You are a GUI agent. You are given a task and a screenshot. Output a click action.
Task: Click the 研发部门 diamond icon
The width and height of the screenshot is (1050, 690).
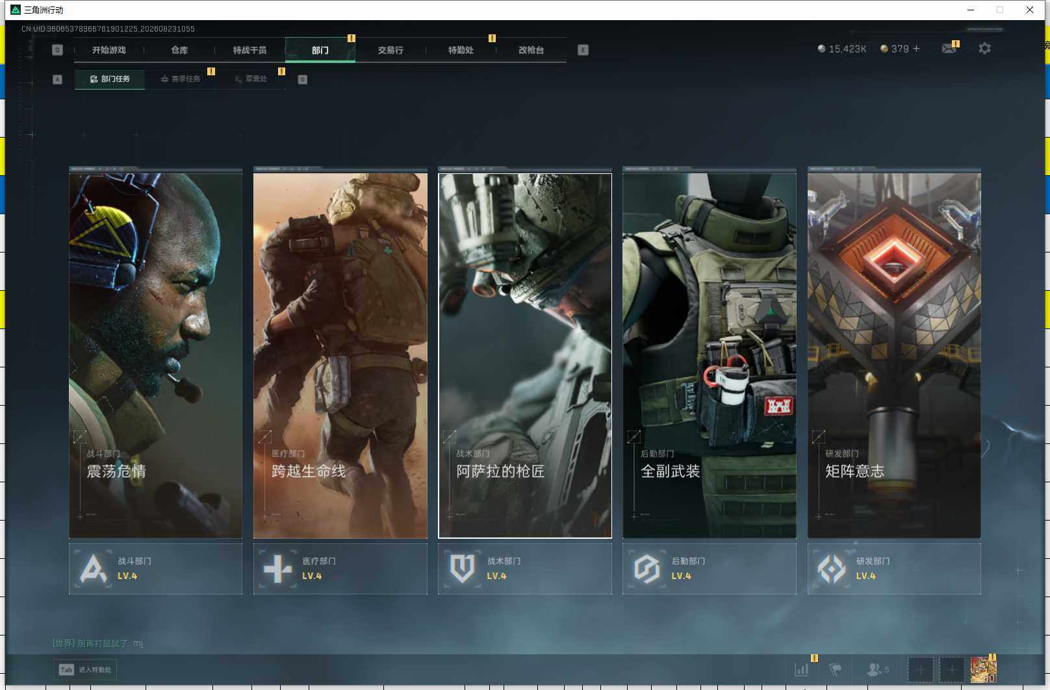831,569
